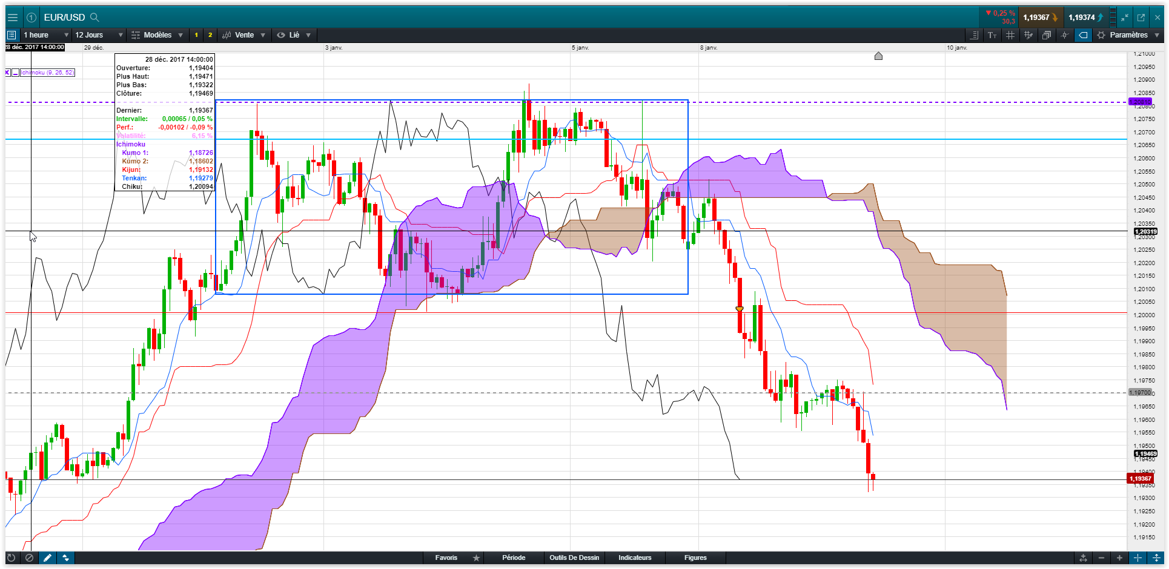Click the Kijun value in the data box
The width and height of the screenshot is (1169, 569).
tap(200, 169)
